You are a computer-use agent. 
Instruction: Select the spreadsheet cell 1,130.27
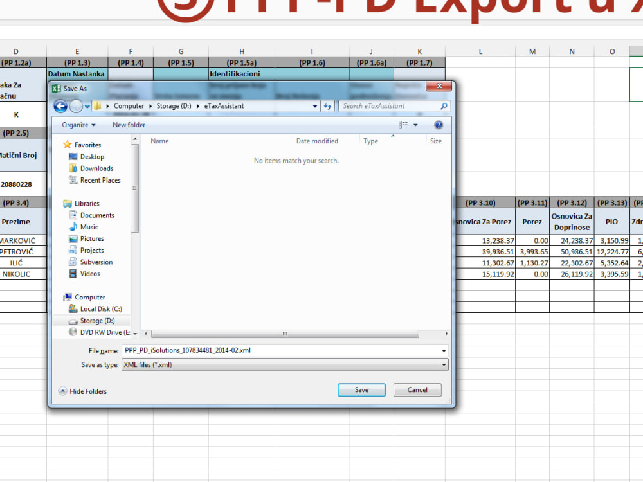click(532, 263)
